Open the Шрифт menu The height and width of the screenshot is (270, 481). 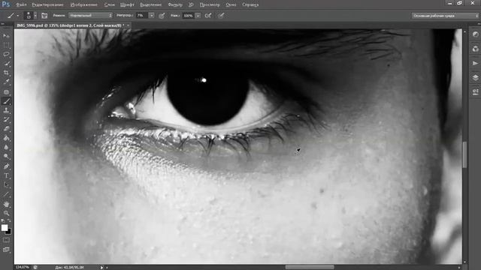click(127, 4)
